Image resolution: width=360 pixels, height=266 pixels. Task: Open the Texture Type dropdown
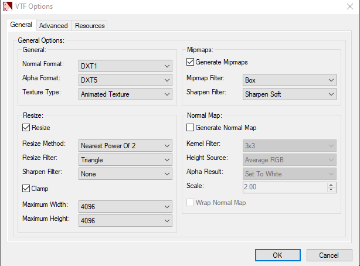(125, 94)
